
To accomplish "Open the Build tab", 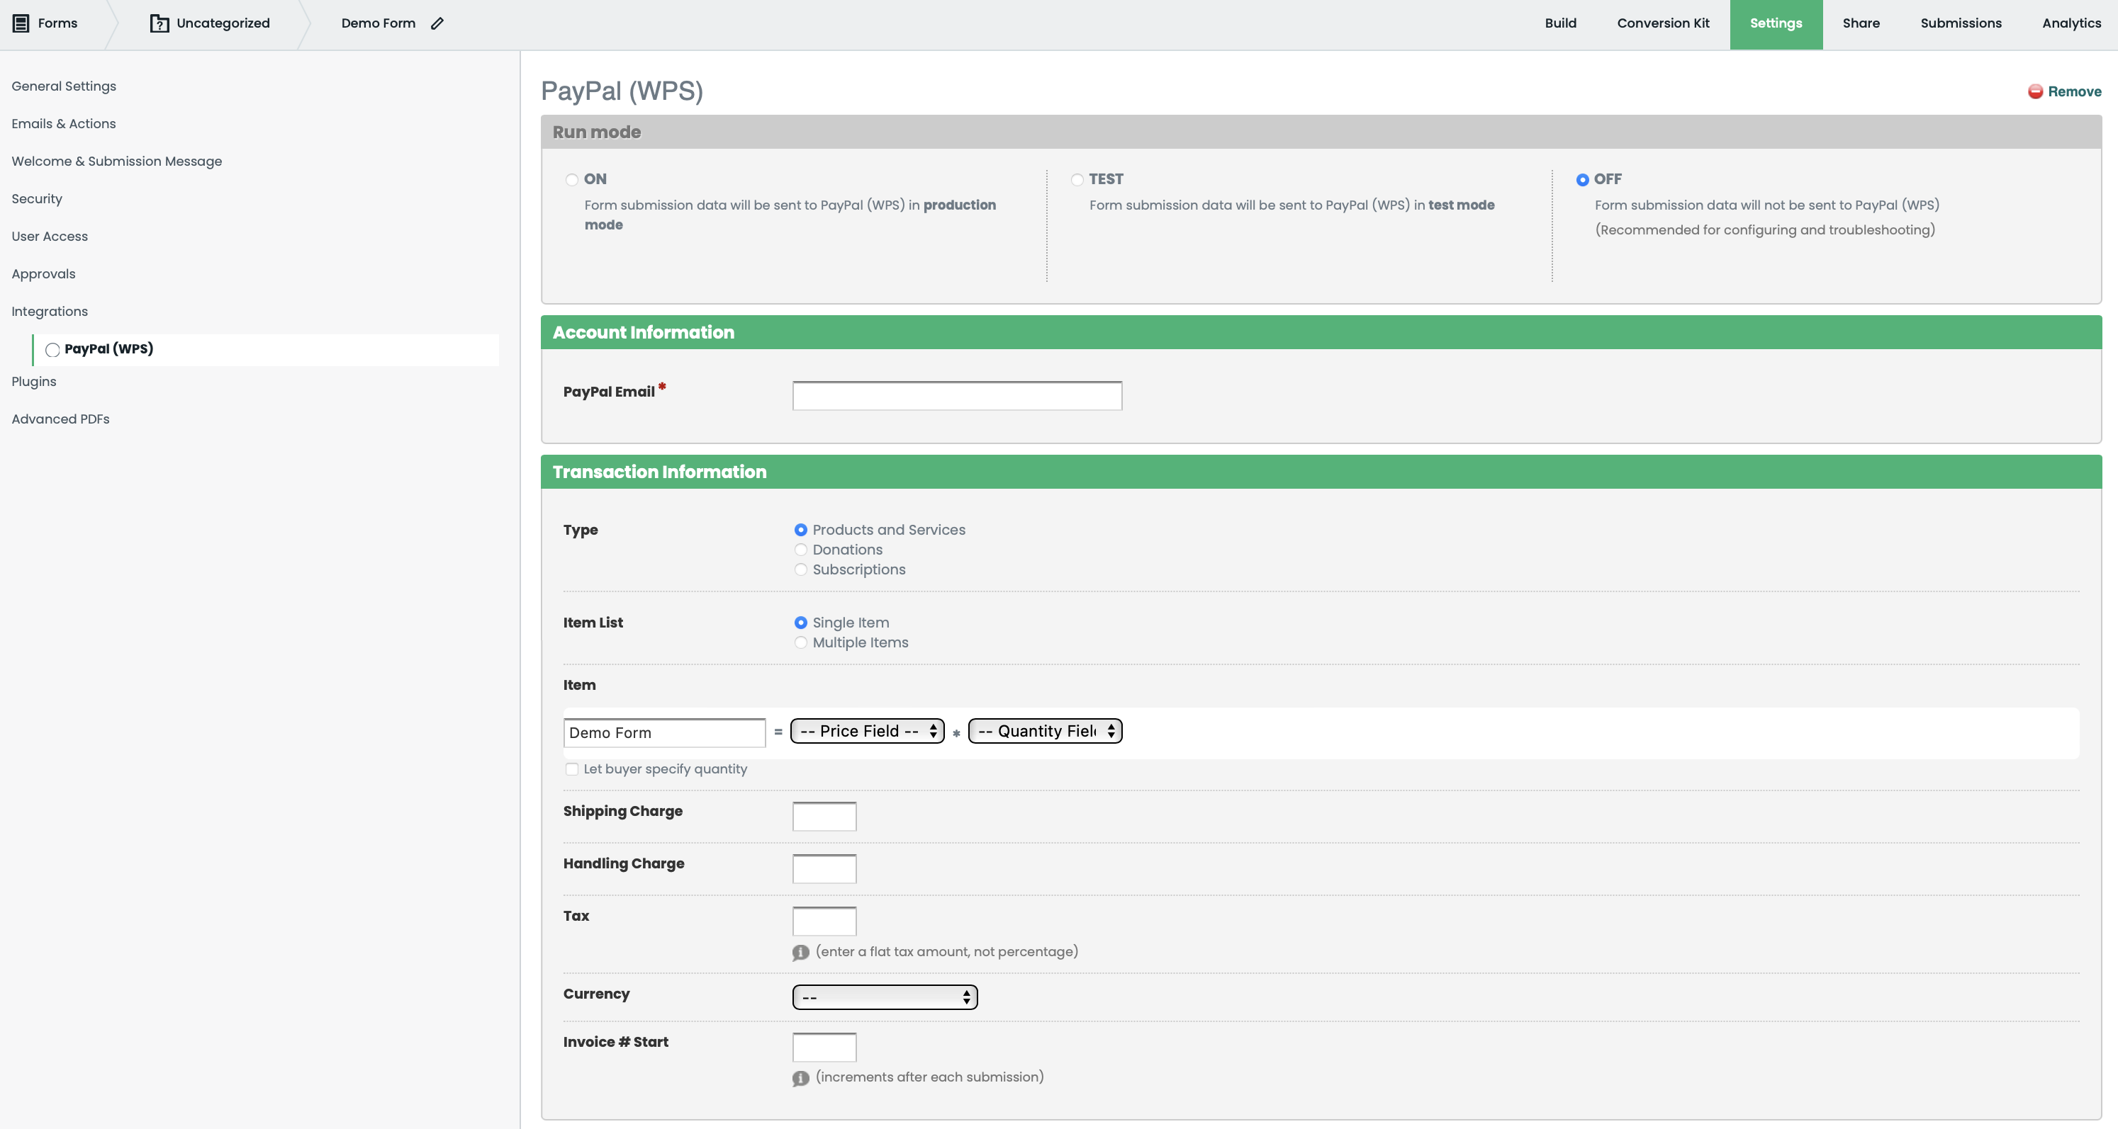I will pos(1559,23).
